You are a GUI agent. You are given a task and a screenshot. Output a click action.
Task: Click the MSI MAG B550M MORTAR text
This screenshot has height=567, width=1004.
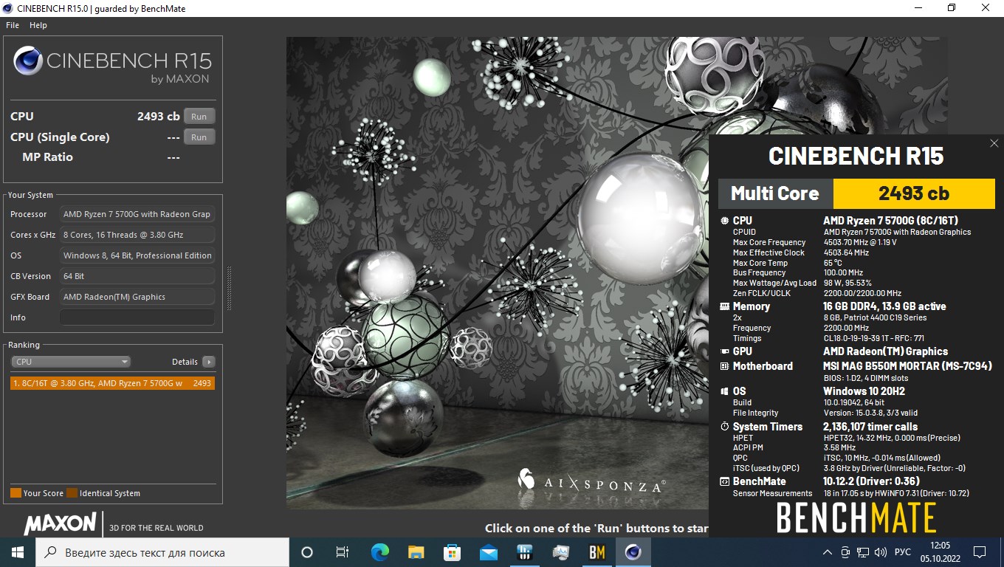[907, 366]
